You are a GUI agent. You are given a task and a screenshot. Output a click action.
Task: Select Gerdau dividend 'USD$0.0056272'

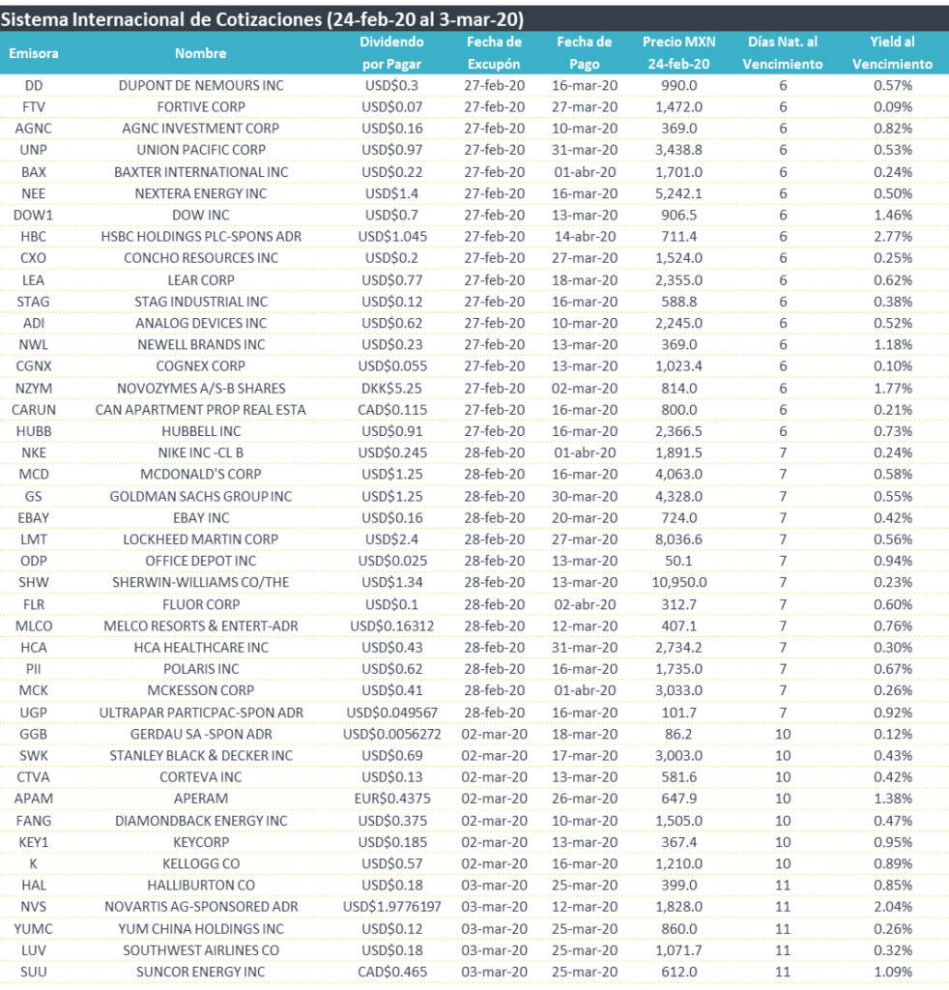click(391, 734)
